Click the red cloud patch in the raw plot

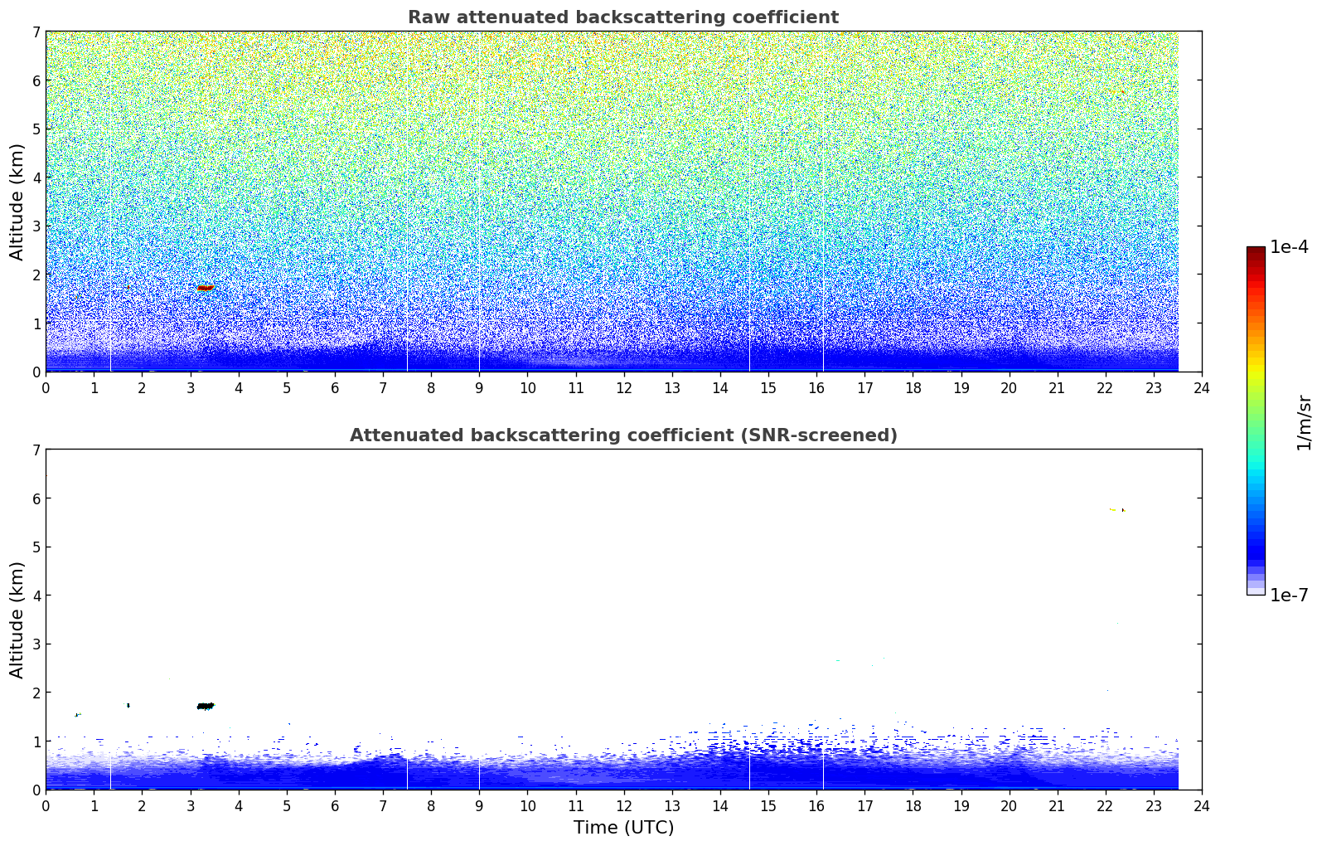[x=205, y=288]
